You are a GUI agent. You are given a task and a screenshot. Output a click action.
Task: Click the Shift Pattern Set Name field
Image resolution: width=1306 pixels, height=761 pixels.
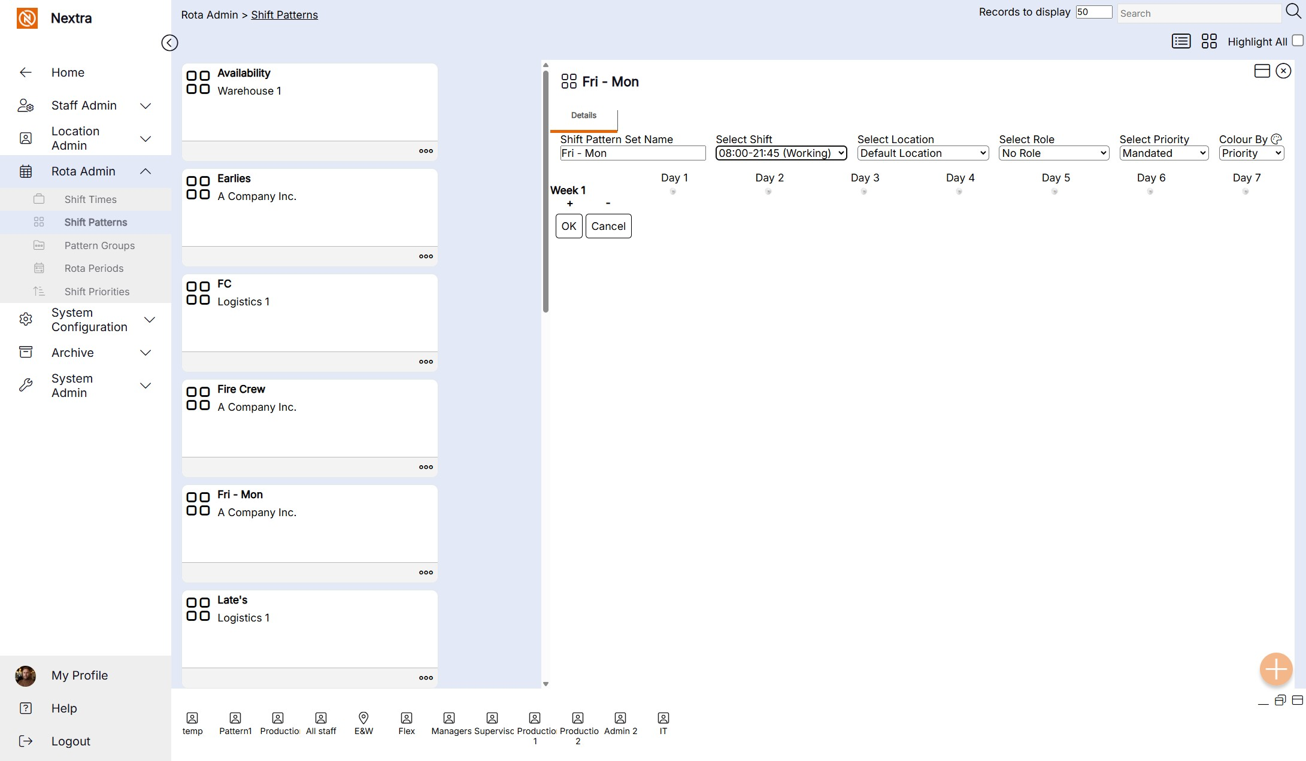632,153
